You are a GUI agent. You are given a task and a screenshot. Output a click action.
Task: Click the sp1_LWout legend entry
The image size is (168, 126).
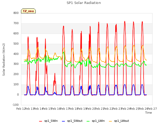pyautogui.click(x=119, y=121)
